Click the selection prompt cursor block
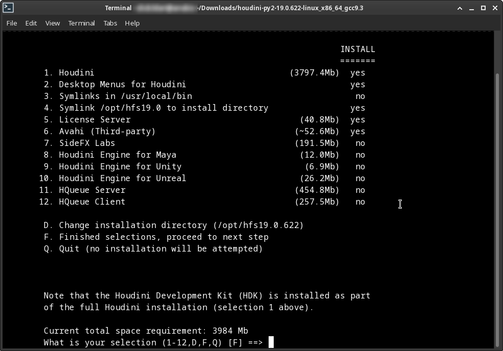 point(271,342)
